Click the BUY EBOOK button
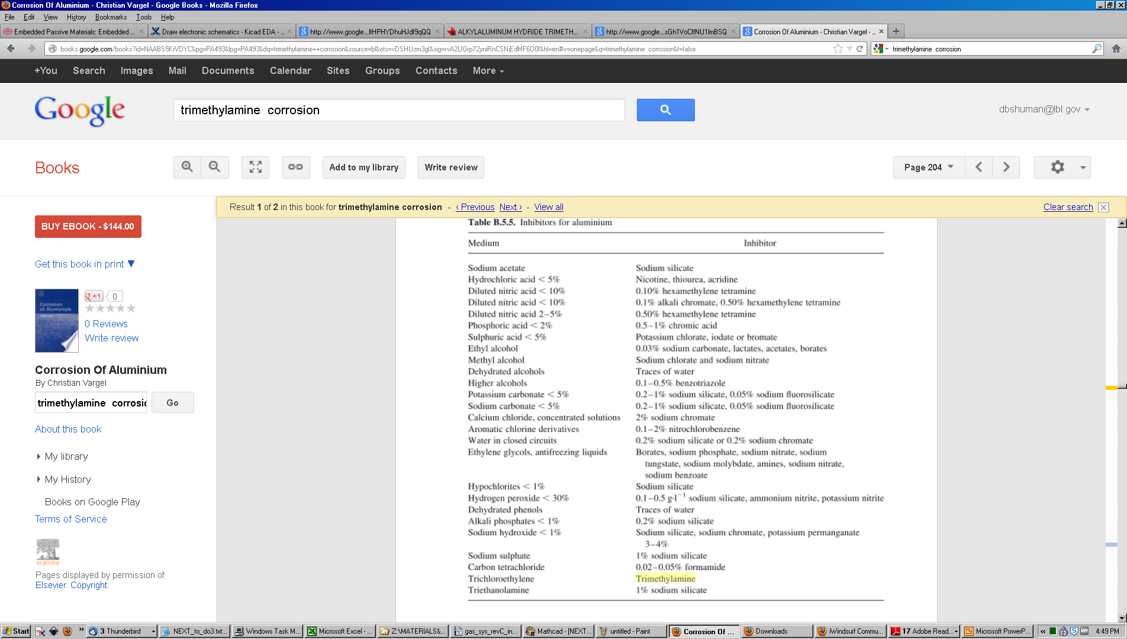Screen dimensions: 1127x639 [x=88, y=227]
